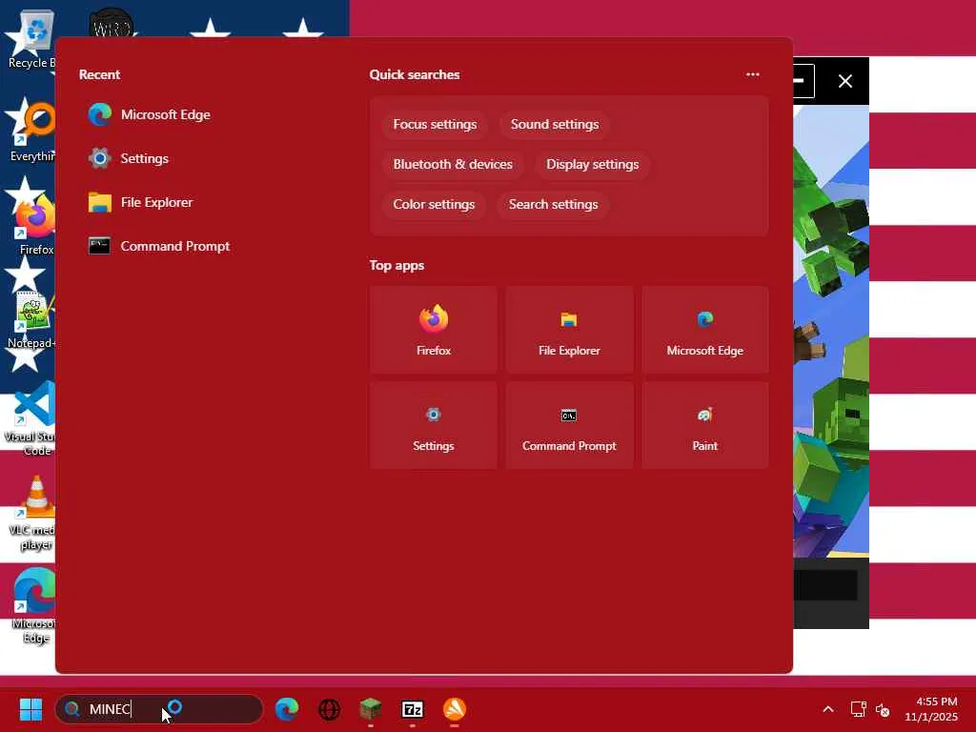Screen dimensions: 976x732
Task: Click the taskbar search box containing MINEC
Action: tap(159, 709)
